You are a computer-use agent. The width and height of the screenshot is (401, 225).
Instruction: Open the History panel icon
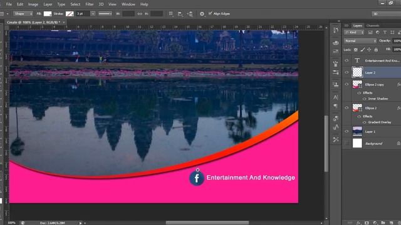point(336,31)
